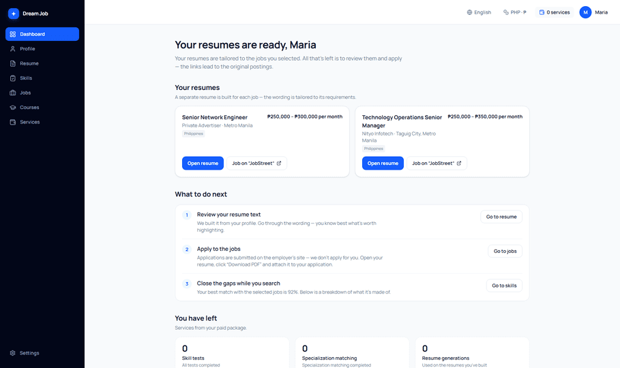Open the English language selector
The image size is (620, 368).
[x=479, y=12]
